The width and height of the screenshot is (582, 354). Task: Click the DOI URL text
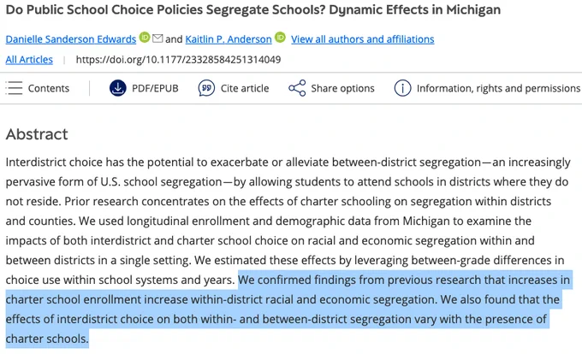click(x=179, y=59)
